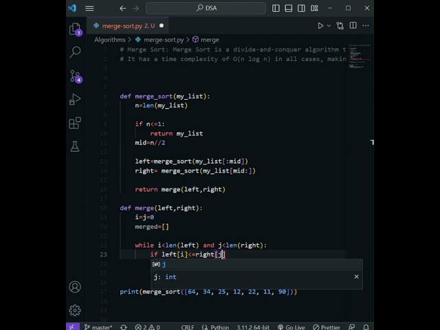Image resolution: width=440 pixels, height=330 pixels.
Task: Click the Algorithms breadcrumb
Action: click(110, 40)
